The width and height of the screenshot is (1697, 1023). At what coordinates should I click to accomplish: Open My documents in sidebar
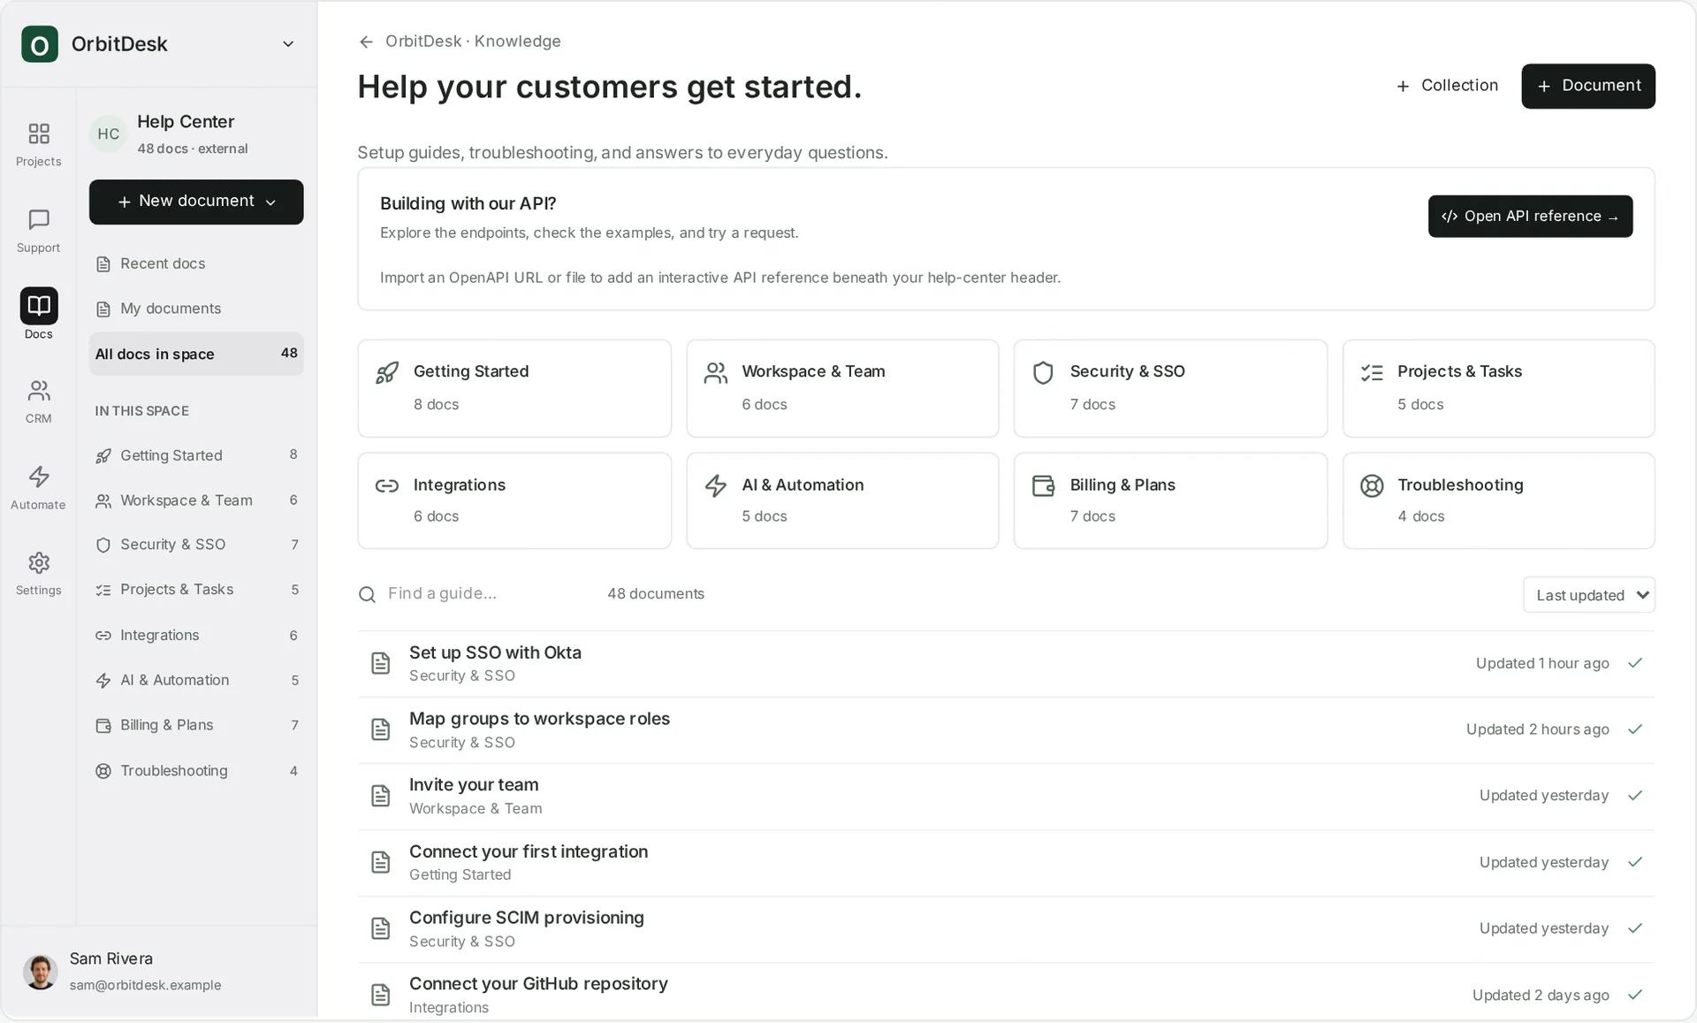tap(196, 309)
